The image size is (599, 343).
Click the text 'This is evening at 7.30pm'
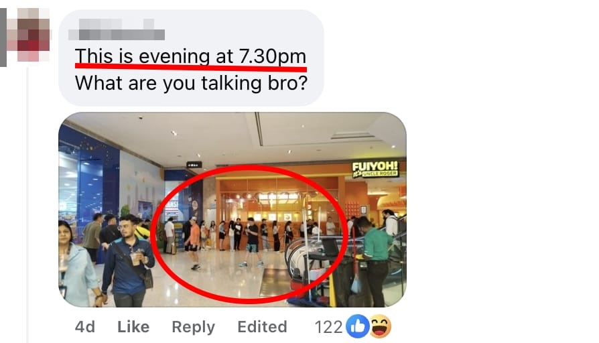coord(191,56)
